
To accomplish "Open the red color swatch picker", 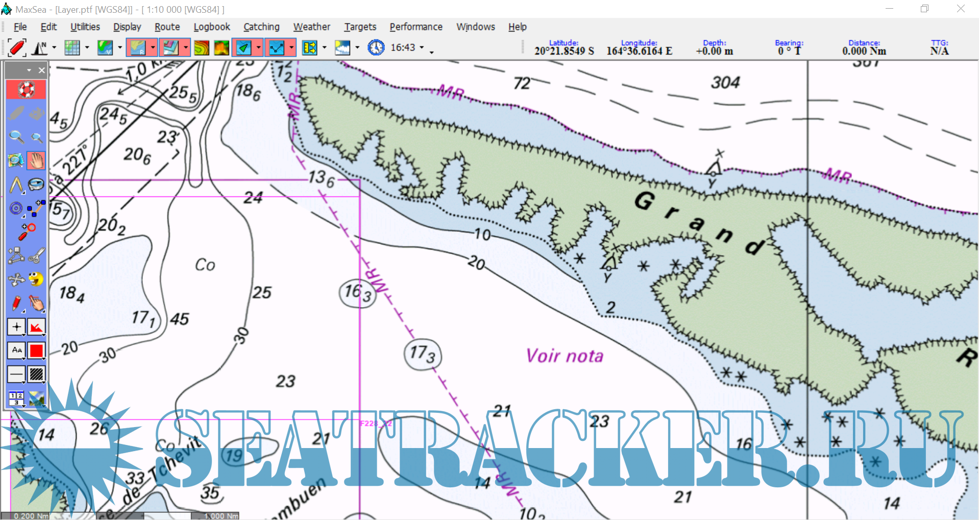I will pos(36,351).
